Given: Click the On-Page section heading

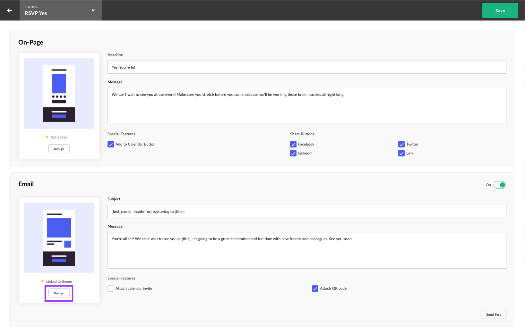Looking at the screenshot, I should [x=31, y=42].
